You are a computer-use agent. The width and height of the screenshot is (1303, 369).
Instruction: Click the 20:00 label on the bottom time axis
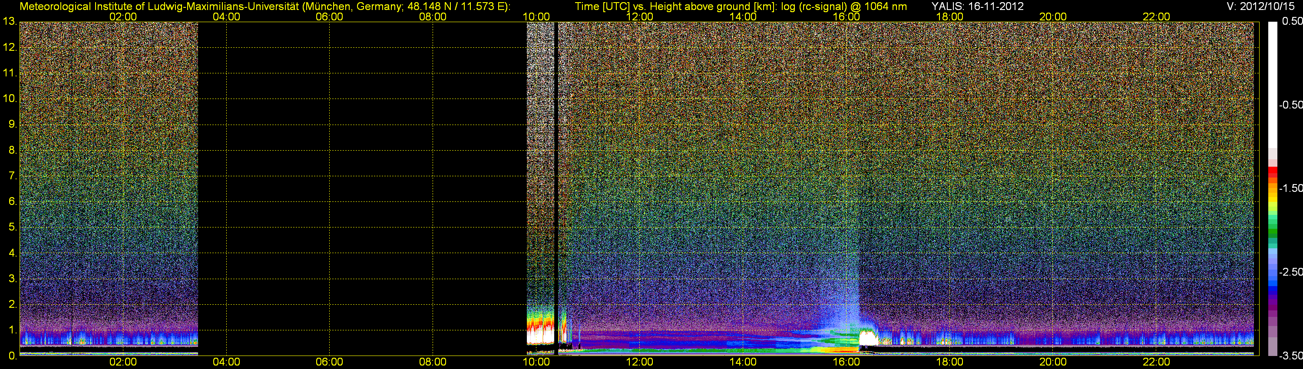[x=1053, y=362]
